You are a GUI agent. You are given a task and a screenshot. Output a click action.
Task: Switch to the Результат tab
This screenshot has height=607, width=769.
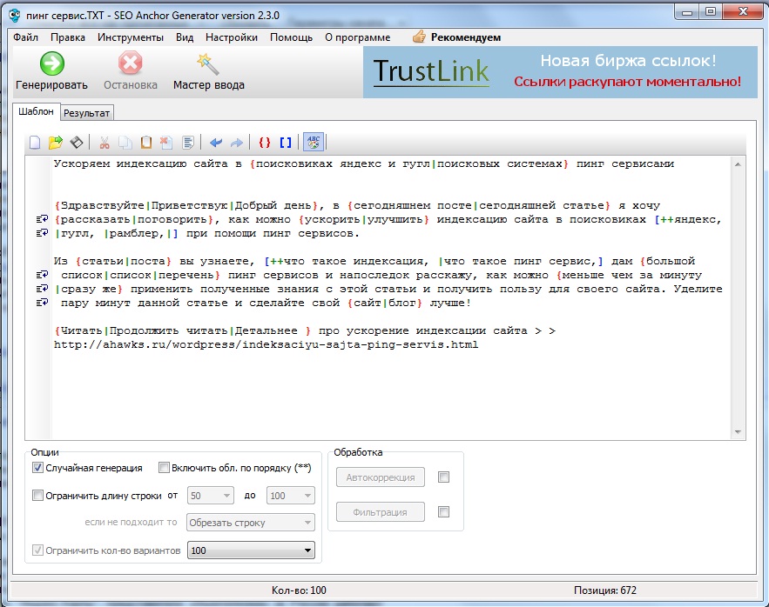(87, 113)
